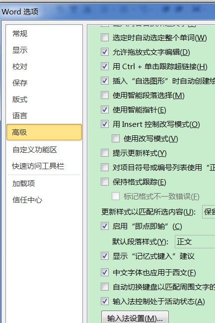Click the 输入法设置 button
The width and height of the screenshot is (215, 323).
point(135,318)
